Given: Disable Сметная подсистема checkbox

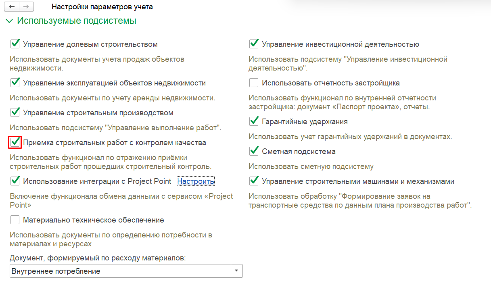Looking at the screenshot, I should 254,152.
